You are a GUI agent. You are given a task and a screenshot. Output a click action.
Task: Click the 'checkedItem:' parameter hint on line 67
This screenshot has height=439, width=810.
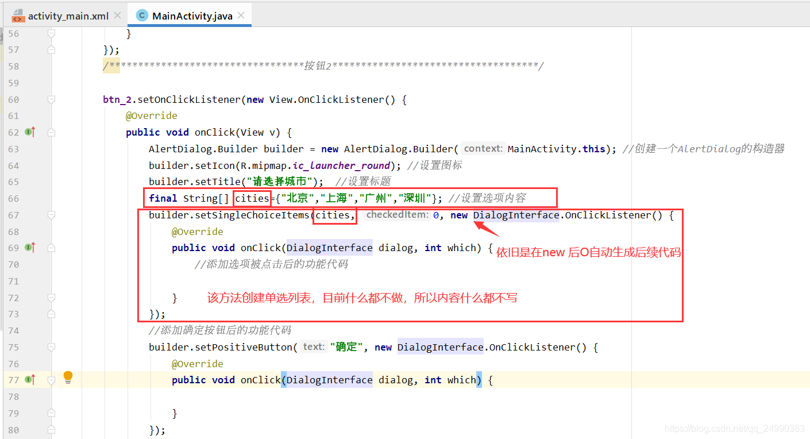(398, 215)
